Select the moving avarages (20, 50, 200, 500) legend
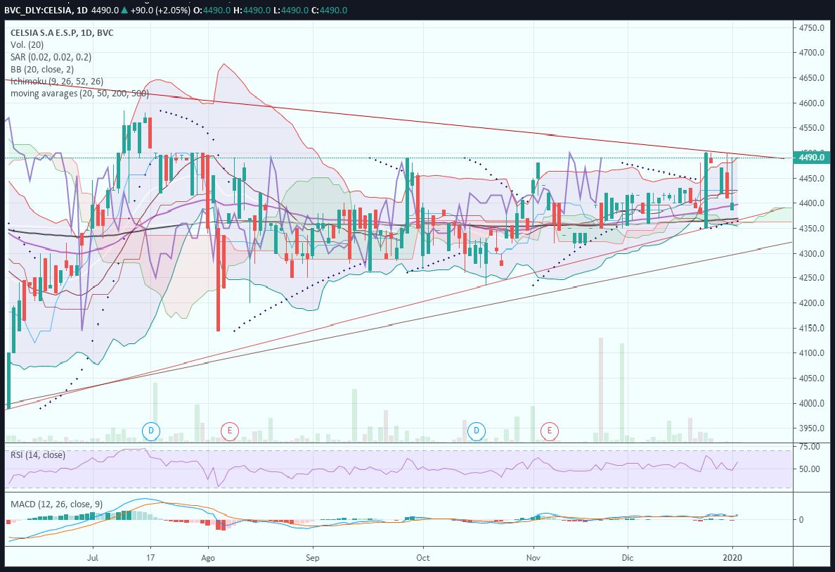 (x=79, y=94)
